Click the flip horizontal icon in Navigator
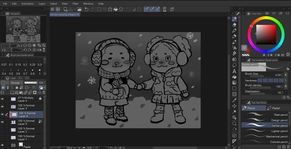This screenshot has height=149, width=291. pyautogui.click(x=39, y=50)
